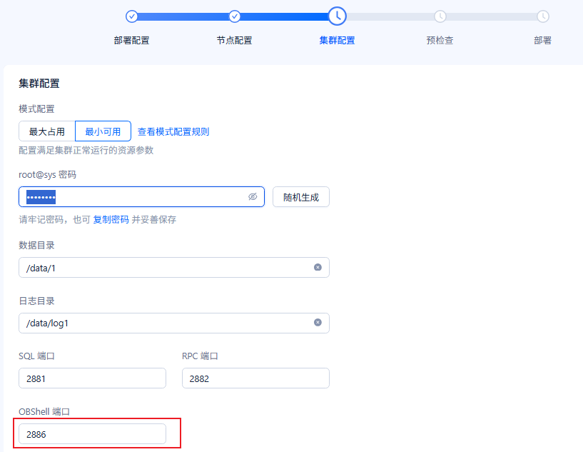Focus the root@sys 密码 input field
The width and height of the screenshot is (583, 452).
(142, 197)
